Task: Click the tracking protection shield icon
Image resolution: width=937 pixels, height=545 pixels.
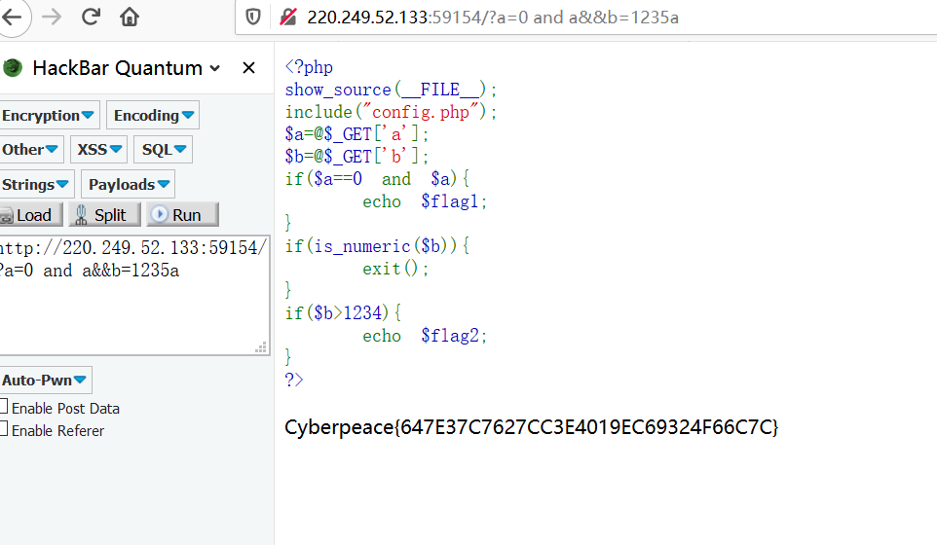Action: click(253, 17)
